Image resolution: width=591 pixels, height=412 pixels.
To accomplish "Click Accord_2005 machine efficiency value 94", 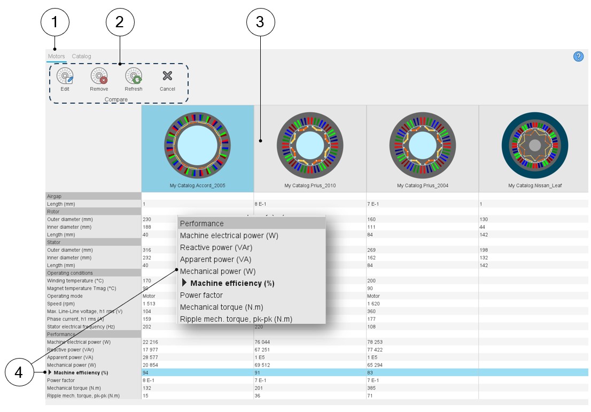I will pyautogui.click(x=145, y=372).
